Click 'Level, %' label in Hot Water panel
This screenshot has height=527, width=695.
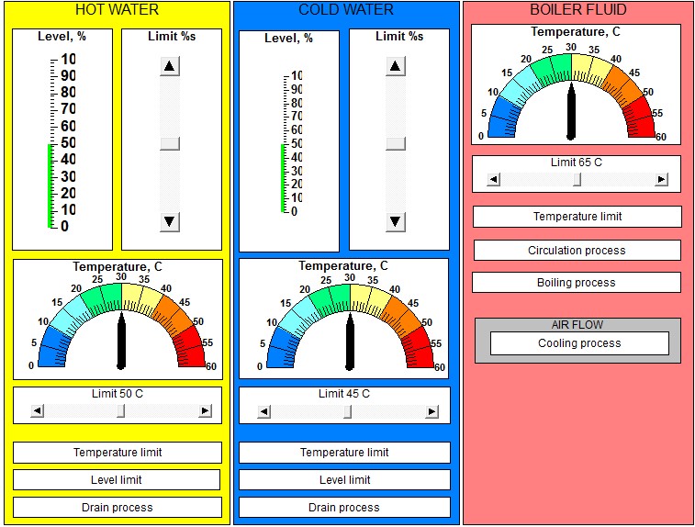(62, 37)
